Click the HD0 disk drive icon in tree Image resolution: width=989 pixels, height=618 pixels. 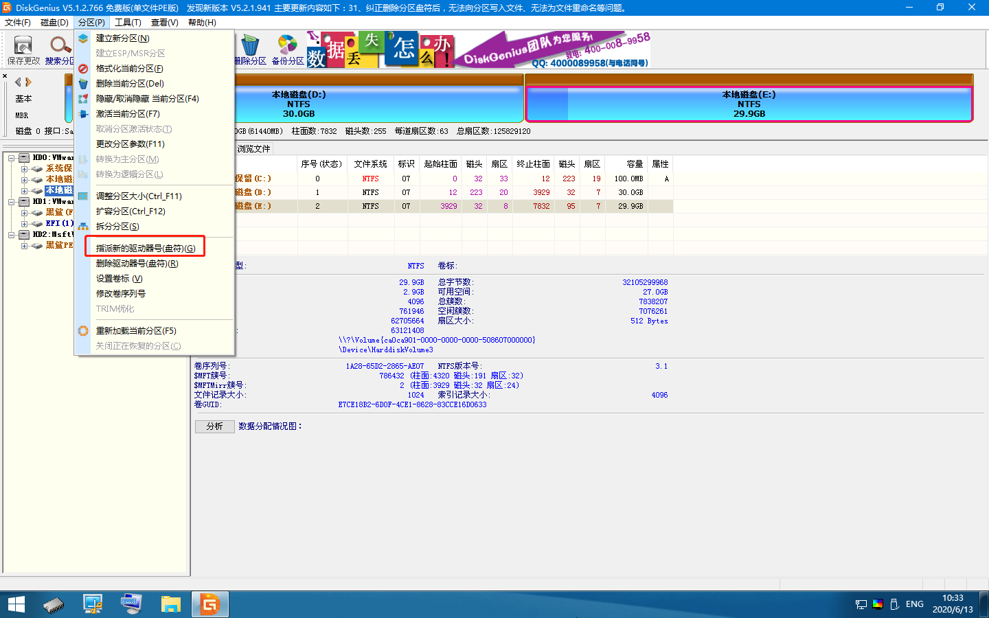click(x=24, y=158)
